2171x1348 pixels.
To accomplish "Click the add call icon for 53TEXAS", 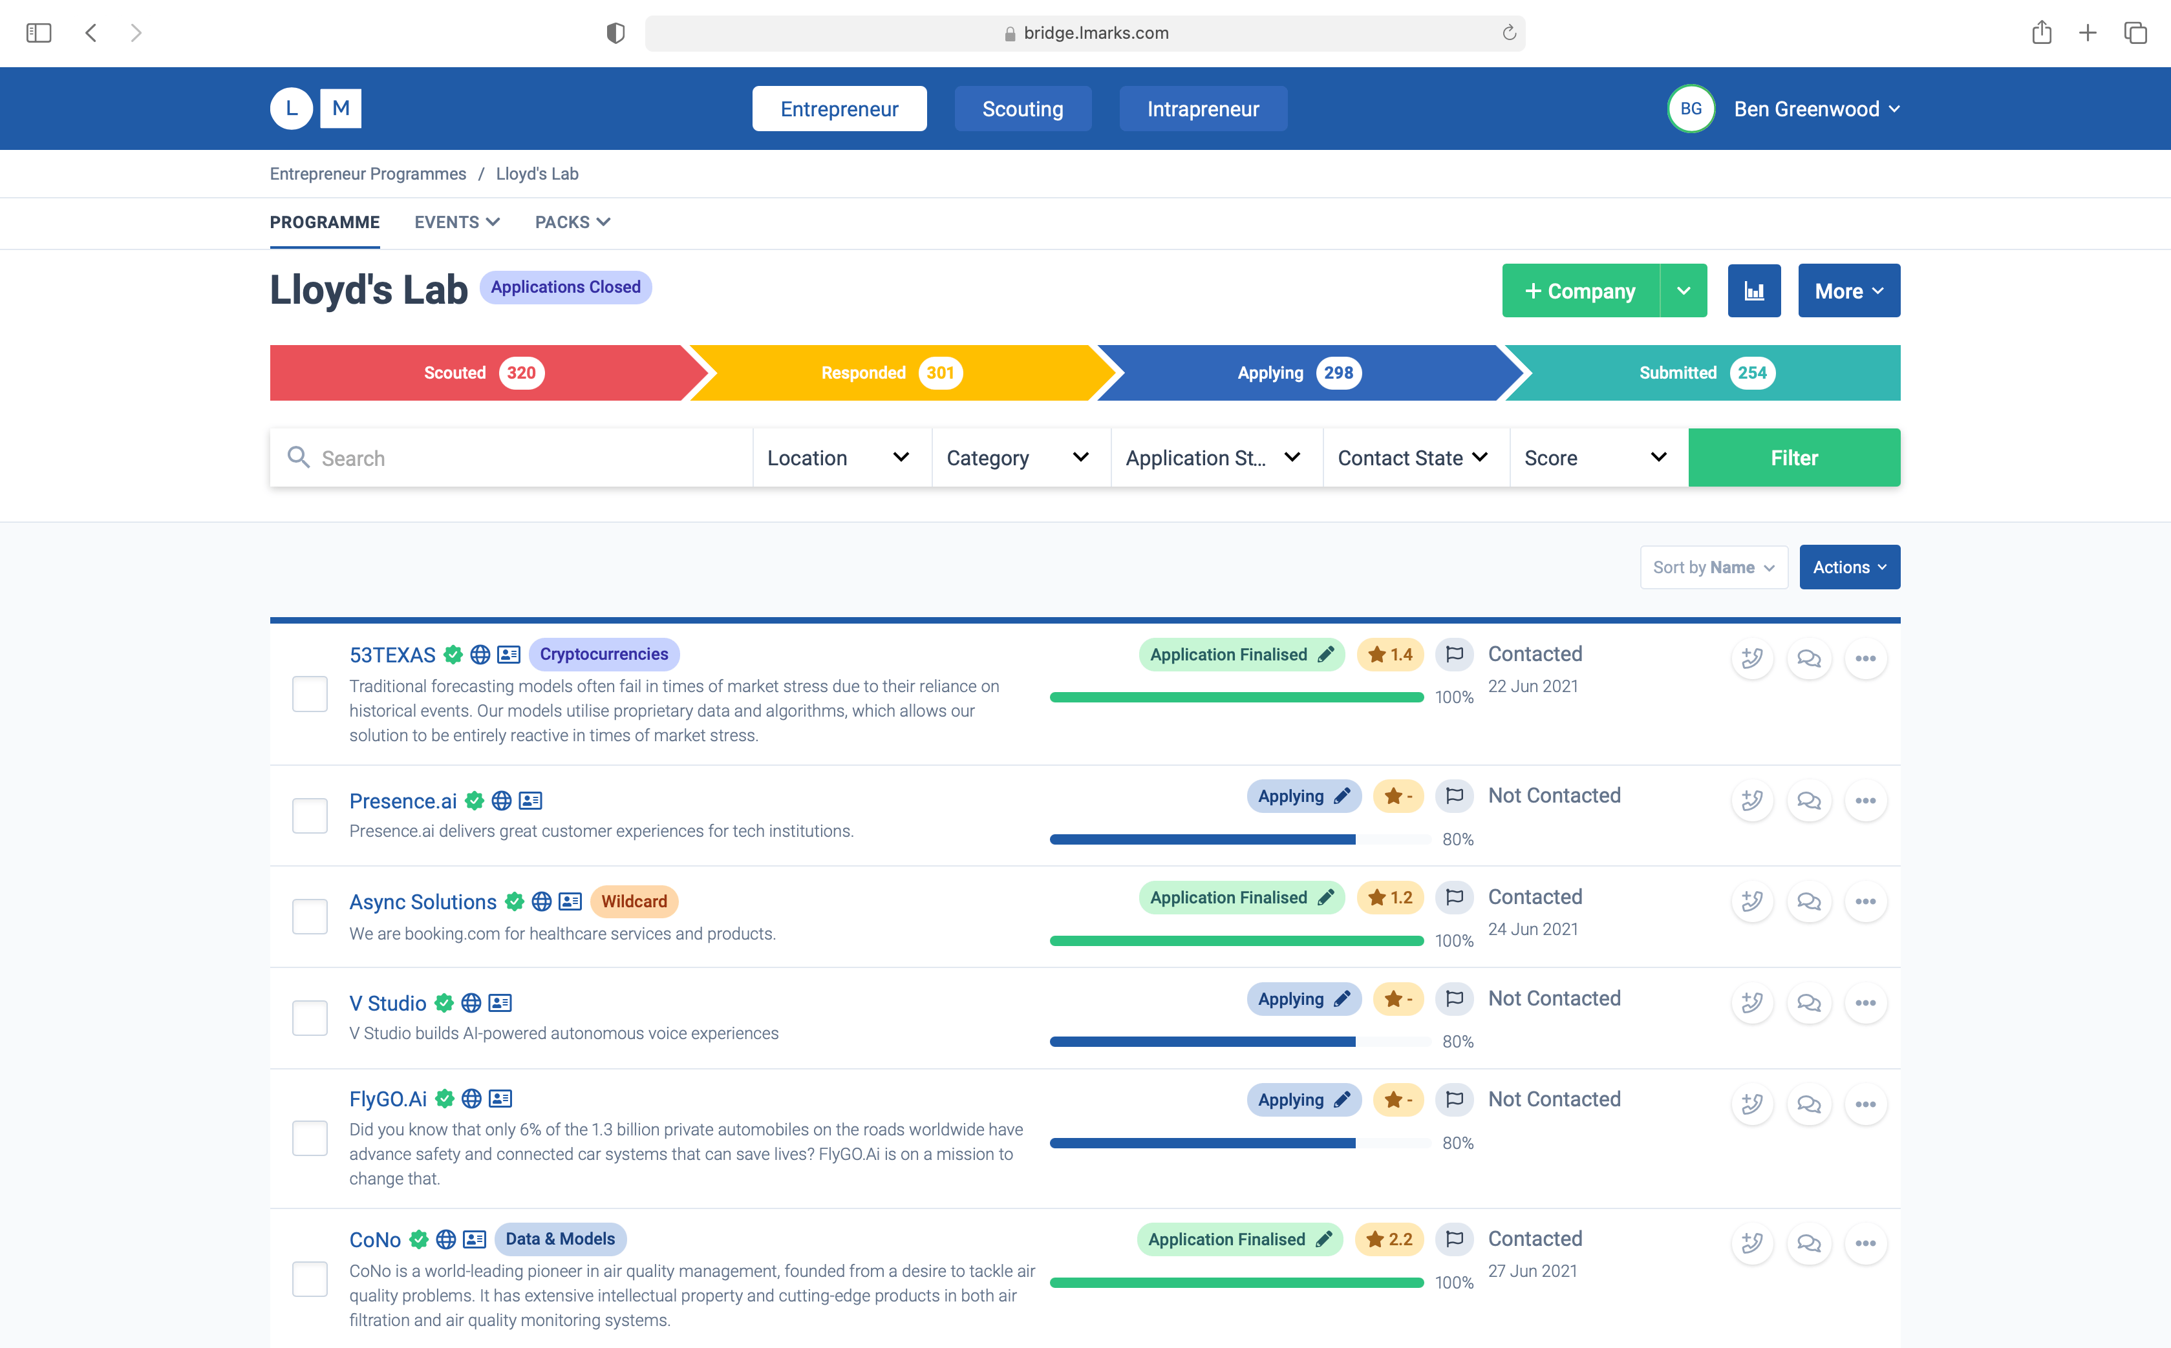I will click(1752, 659).
